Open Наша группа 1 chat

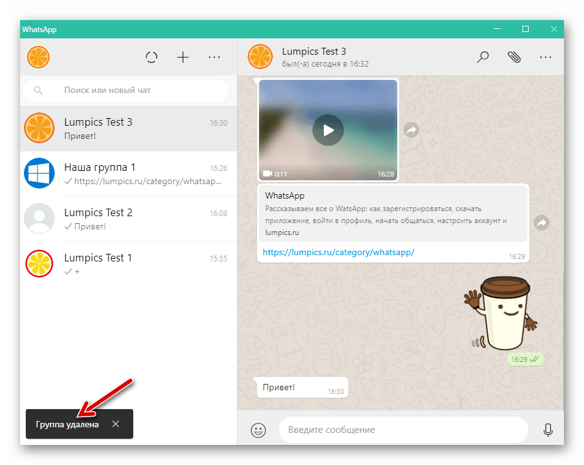128,174
